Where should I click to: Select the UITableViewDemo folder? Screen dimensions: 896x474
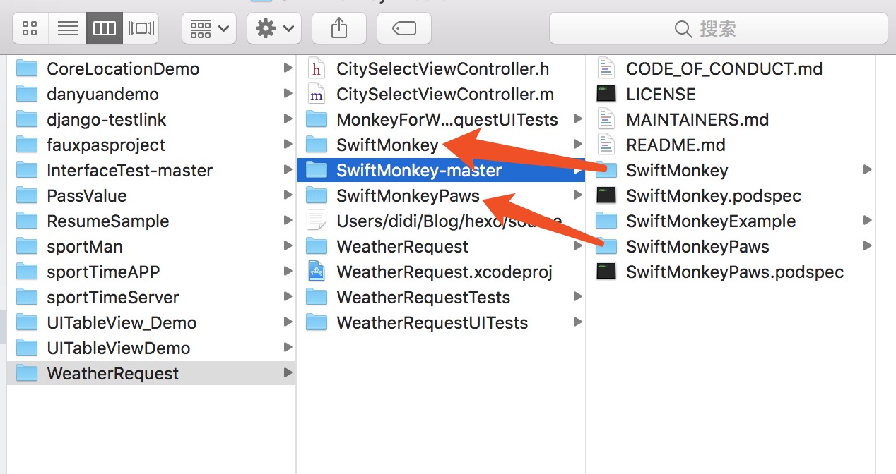[x=151, y=348]
